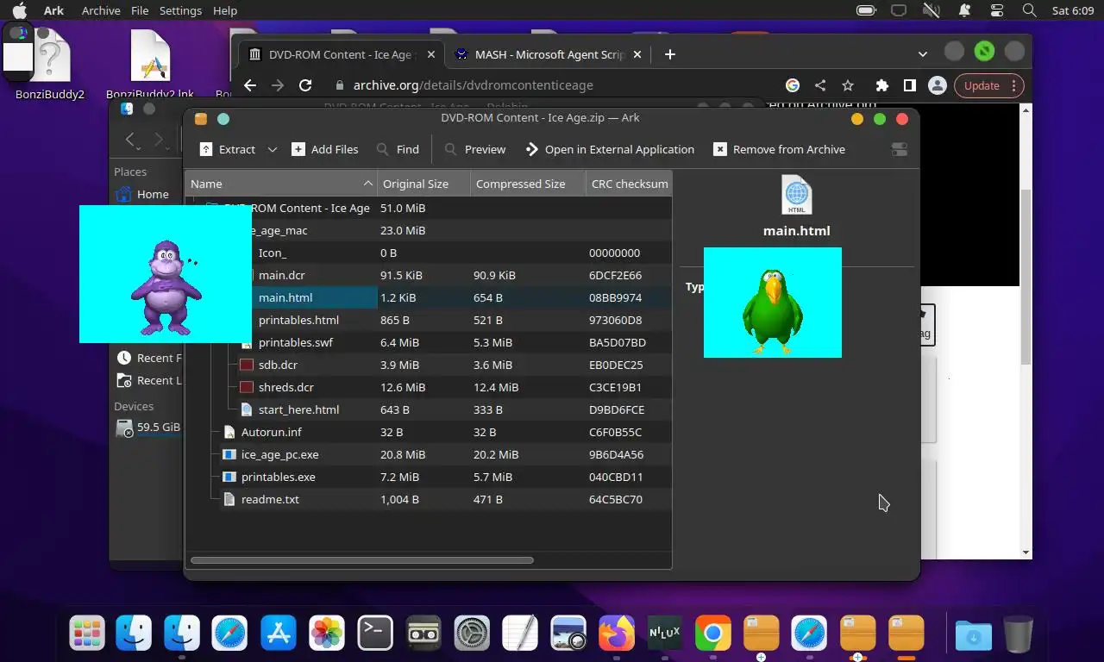
Task: Open Firefox from the dock
Action: point(617,634)
